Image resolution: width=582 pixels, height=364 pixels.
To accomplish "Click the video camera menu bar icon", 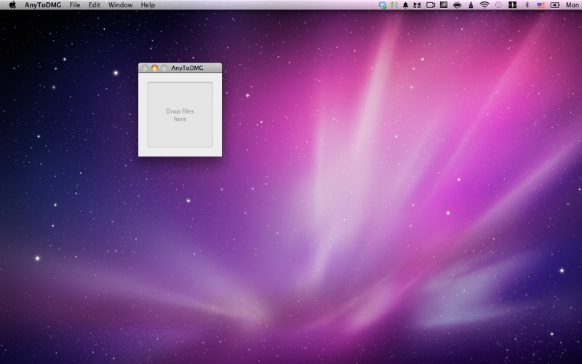I will (x=431, y=5).
